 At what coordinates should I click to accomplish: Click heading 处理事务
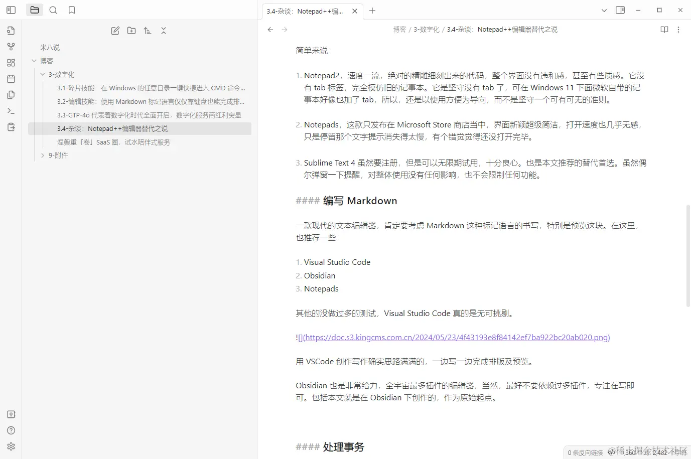click(343, 447)
